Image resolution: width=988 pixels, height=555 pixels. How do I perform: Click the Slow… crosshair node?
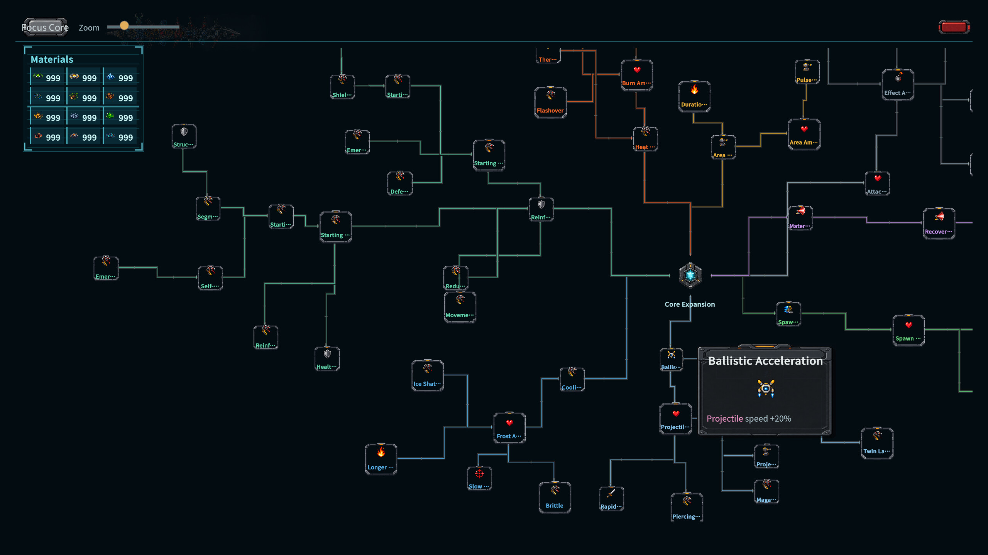(479, 479)
